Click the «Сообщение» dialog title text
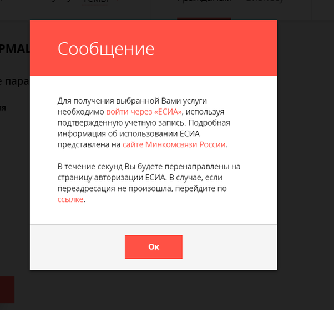334x310 pixels. [106, 49]
